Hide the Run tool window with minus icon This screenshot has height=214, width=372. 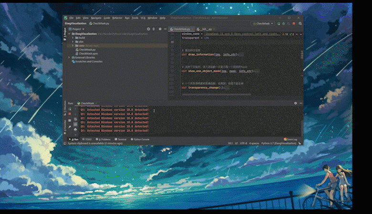click(x=300, y=103)
